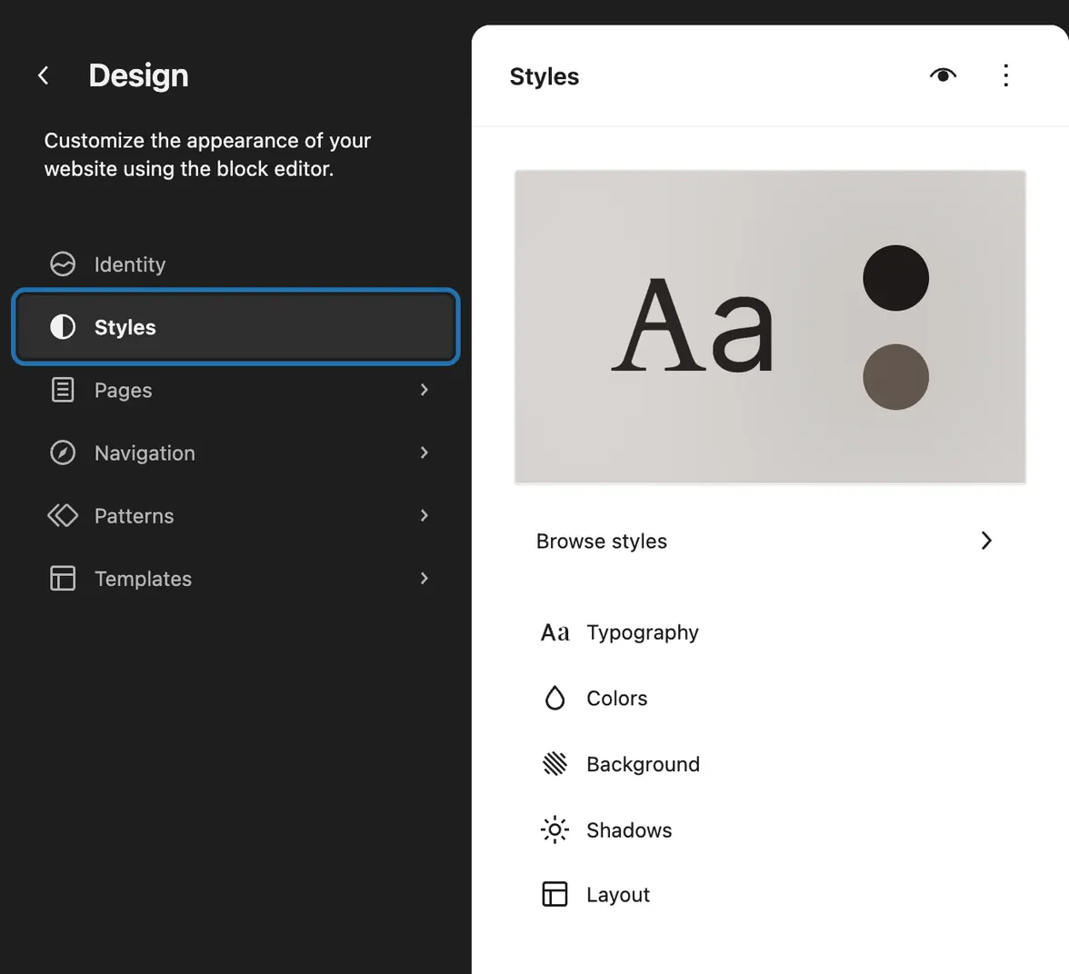Open Layout settings
Viewport: 1069px width, 974px height.
click(x=771, y=894)
